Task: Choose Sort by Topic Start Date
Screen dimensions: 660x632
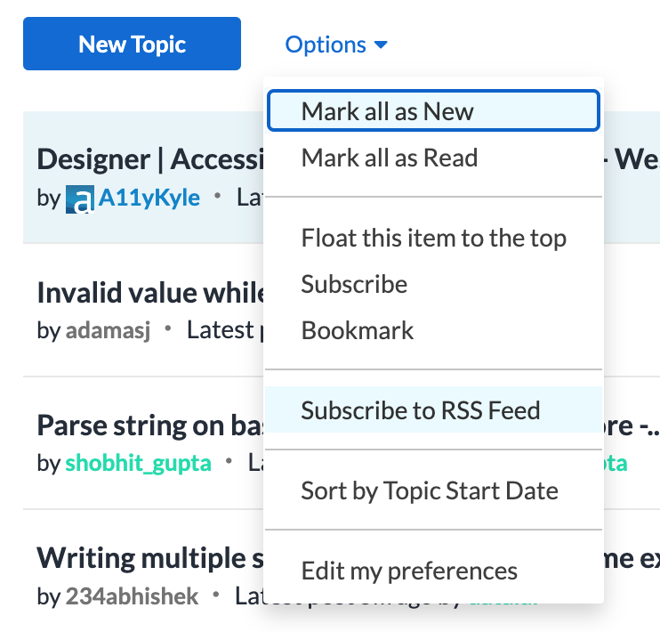Action: (x=430, y=490)
